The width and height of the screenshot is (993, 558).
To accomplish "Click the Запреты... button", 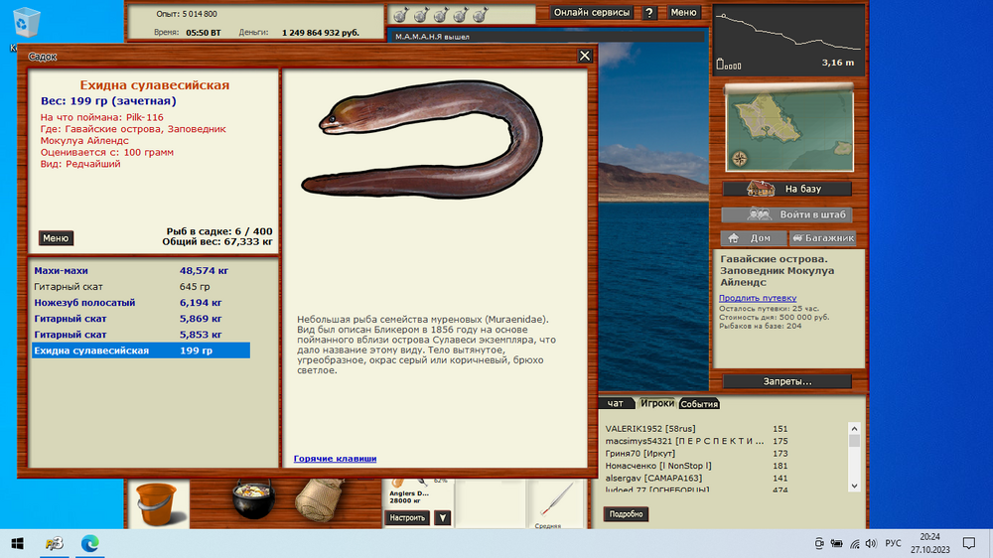I will click(x=786, y=381).
